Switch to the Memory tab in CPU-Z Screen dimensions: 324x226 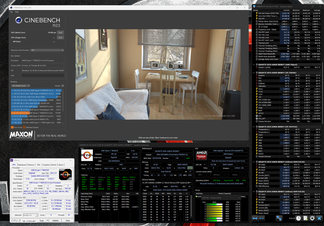click(31, 165)
